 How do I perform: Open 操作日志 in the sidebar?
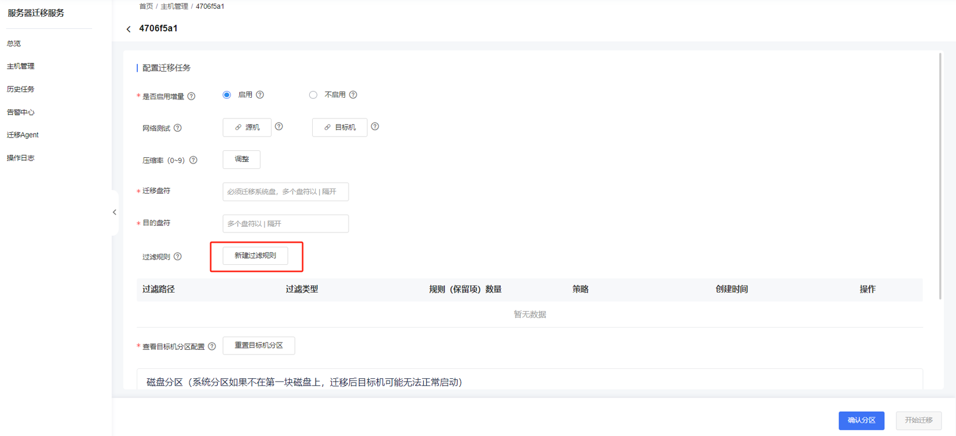pyautogui.click(x=21, y=158)
